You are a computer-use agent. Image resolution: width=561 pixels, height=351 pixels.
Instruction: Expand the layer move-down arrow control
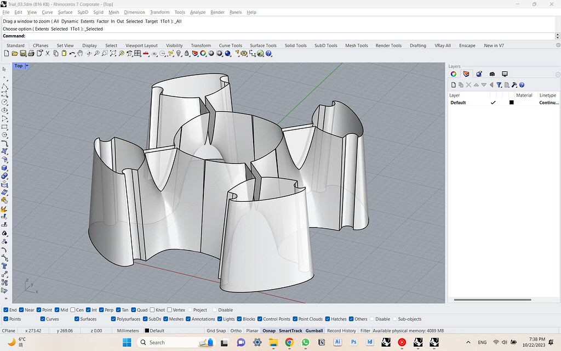(x=484, y=84)
